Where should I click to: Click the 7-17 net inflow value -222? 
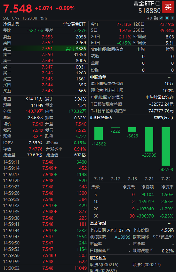click(x=116, y=131)
